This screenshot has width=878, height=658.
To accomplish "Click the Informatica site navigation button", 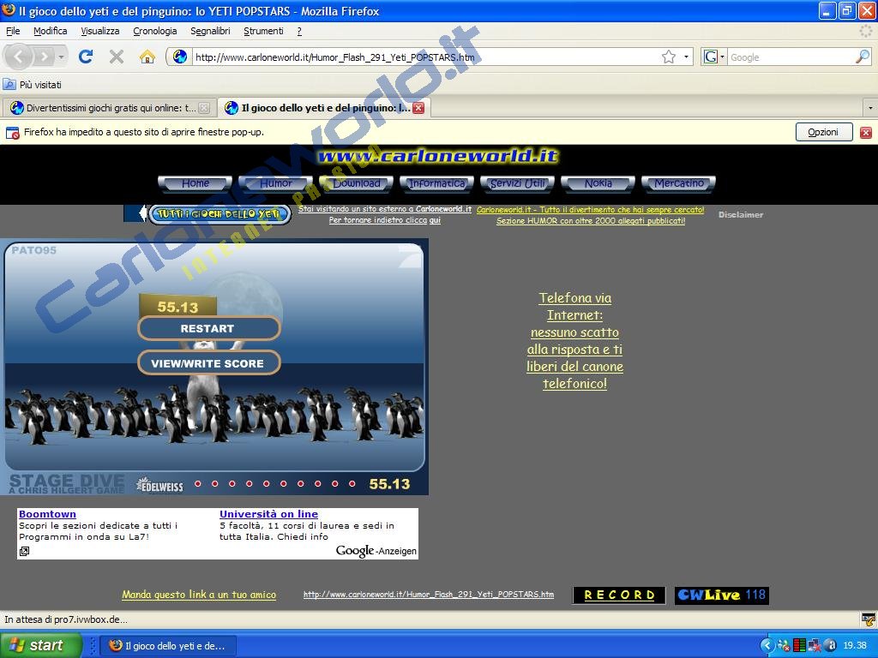I will point(436,183).
